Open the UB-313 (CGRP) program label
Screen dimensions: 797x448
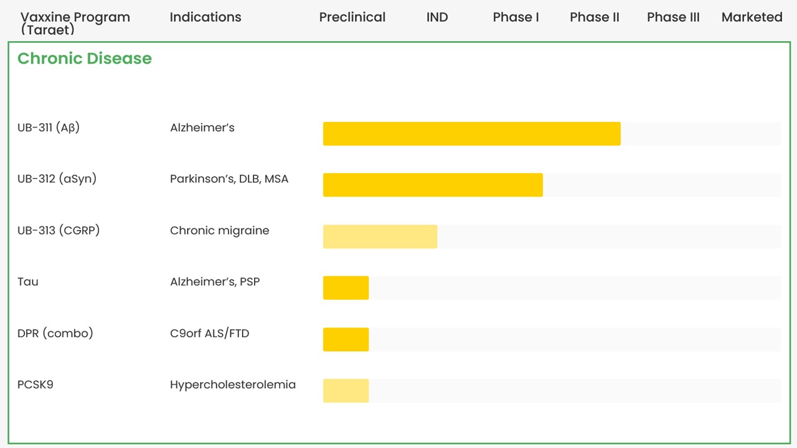pos(59,230)
